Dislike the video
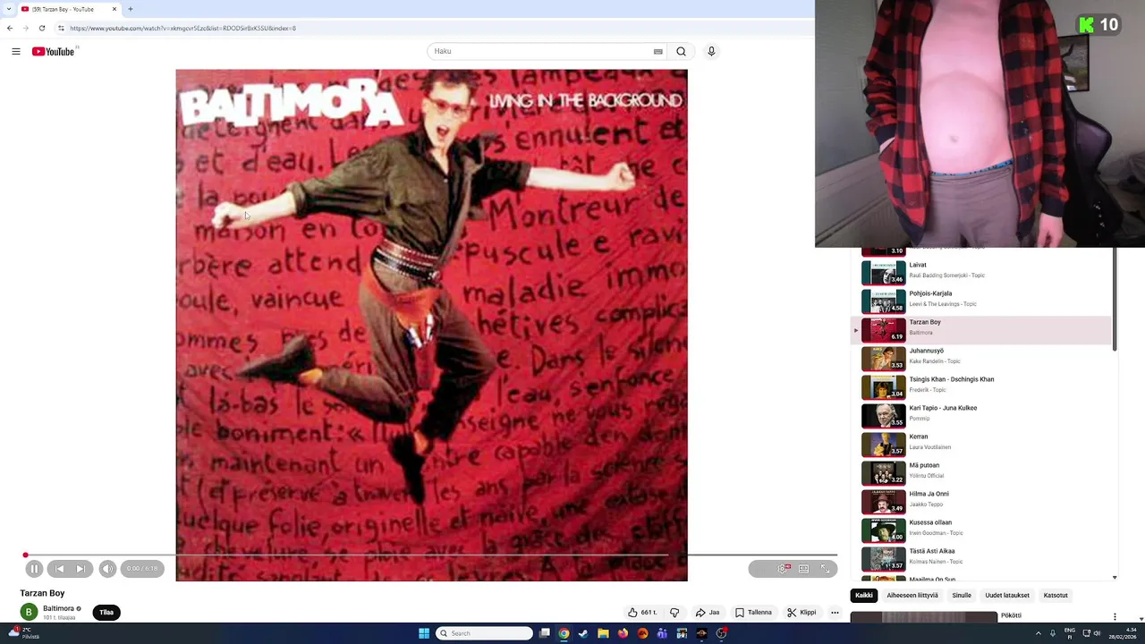The image size is (1145, 644). (x=674, y=613)
